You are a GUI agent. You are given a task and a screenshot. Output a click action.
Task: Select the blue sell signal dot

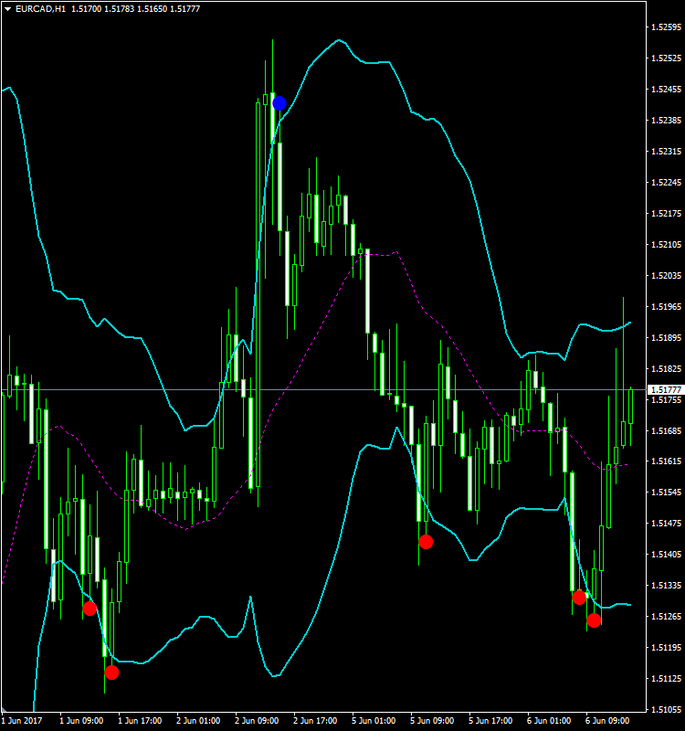click(x=279, y=103)
